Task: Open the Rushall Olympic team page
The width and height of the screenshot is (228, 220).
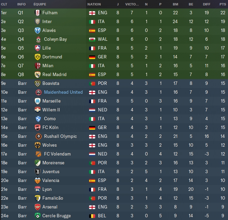Action: pyautogui.click(x=60, y=136)
